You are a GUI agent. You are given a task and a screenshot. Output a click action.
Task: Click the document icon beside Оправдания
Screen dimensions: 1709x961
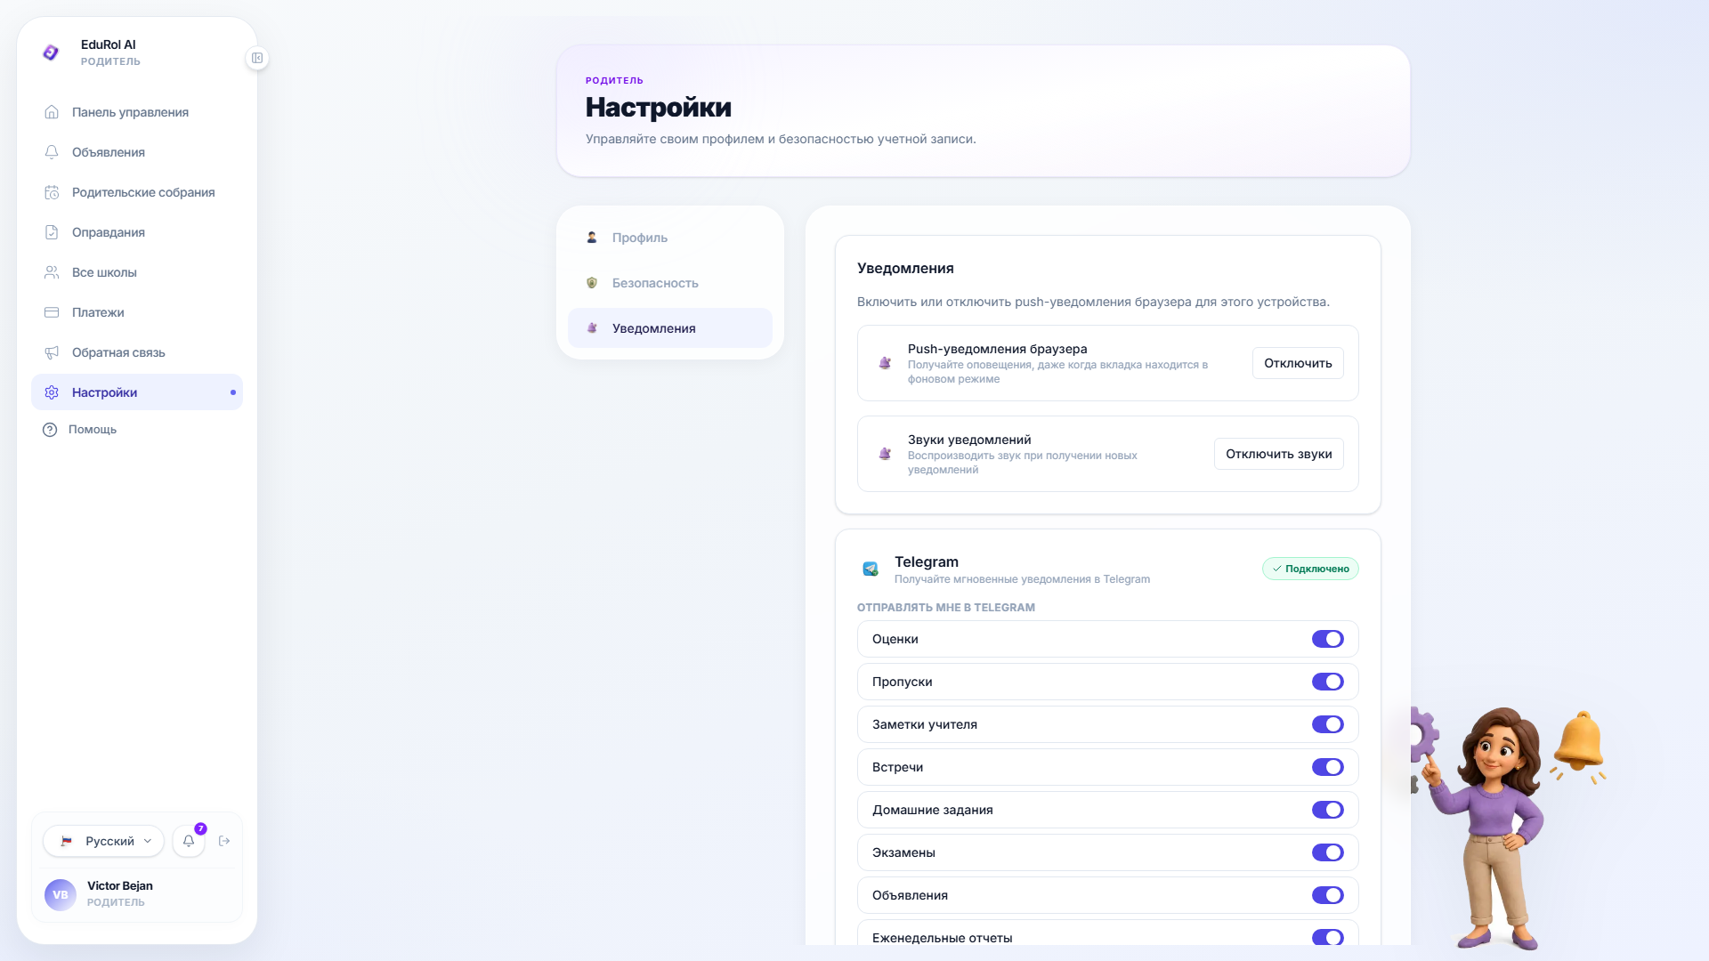tap(52, 232)
